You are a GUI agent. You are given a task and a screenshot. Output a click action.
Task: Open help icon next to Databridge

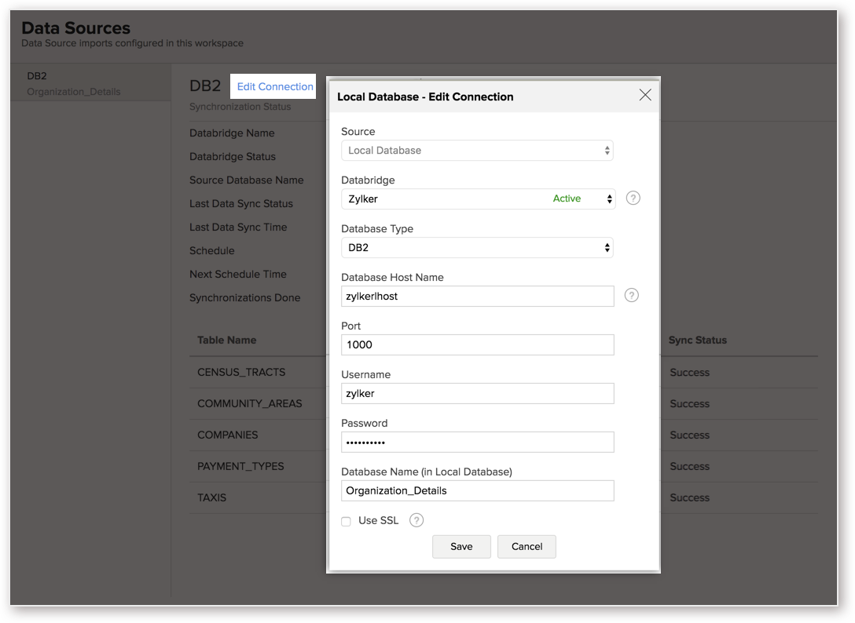pos(633,199)
